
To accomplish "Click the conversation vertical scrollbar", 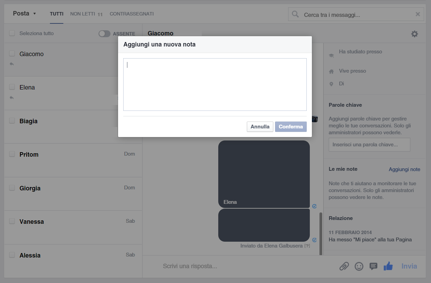I will click(x=321, y=233).
